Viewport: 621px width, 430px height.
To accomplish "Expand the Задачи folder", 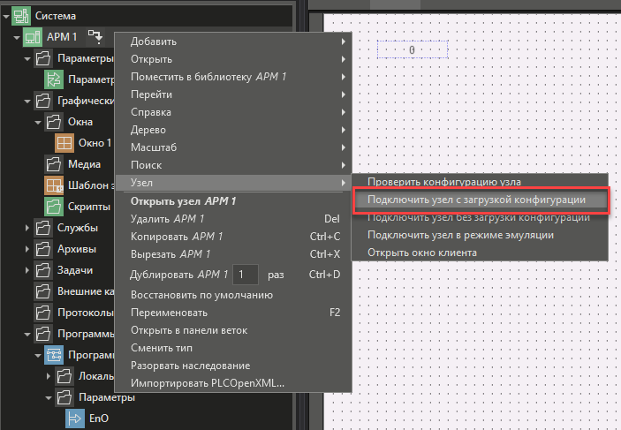I will (27, 270).
